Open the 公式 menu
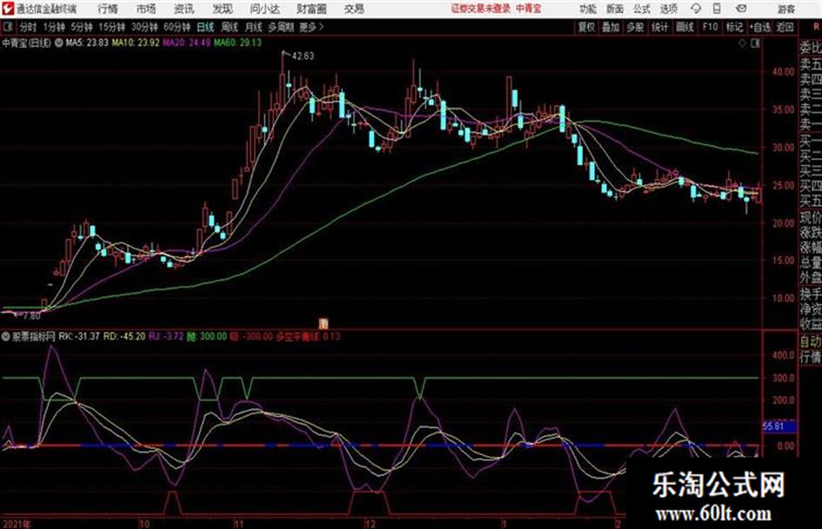The height and width of the screenshot is (529, 822). click(x=642, y=9)
